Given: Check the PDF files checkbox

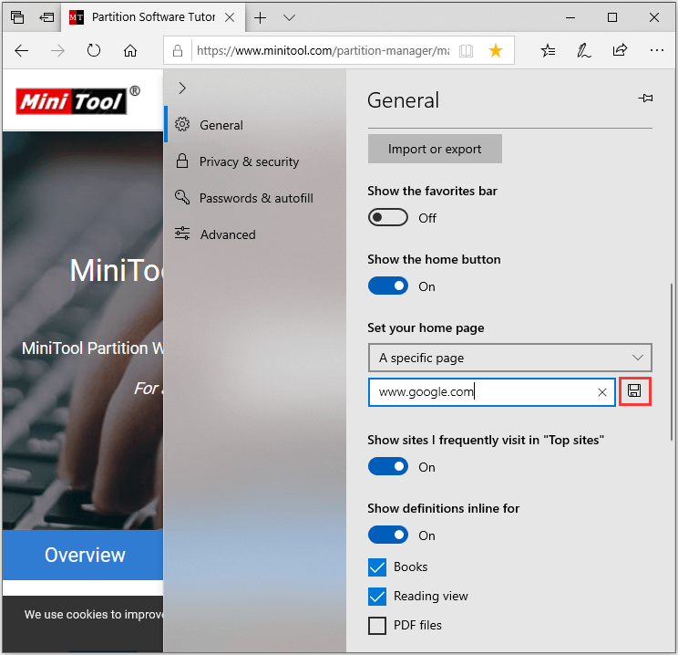Looking at the screenshot, I should (x=377, y=626).
